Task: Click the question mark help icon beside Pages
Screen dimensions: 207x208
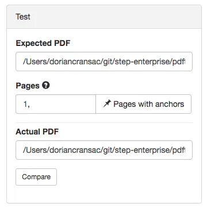Action: (x=46, y=86)
